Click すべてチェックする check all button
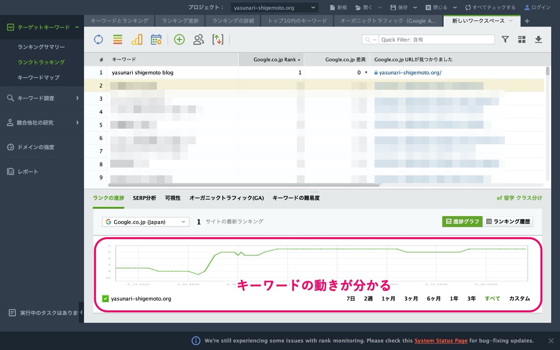Image resolution: width=560 pixels, height=350 pixels. pos(490,7)
